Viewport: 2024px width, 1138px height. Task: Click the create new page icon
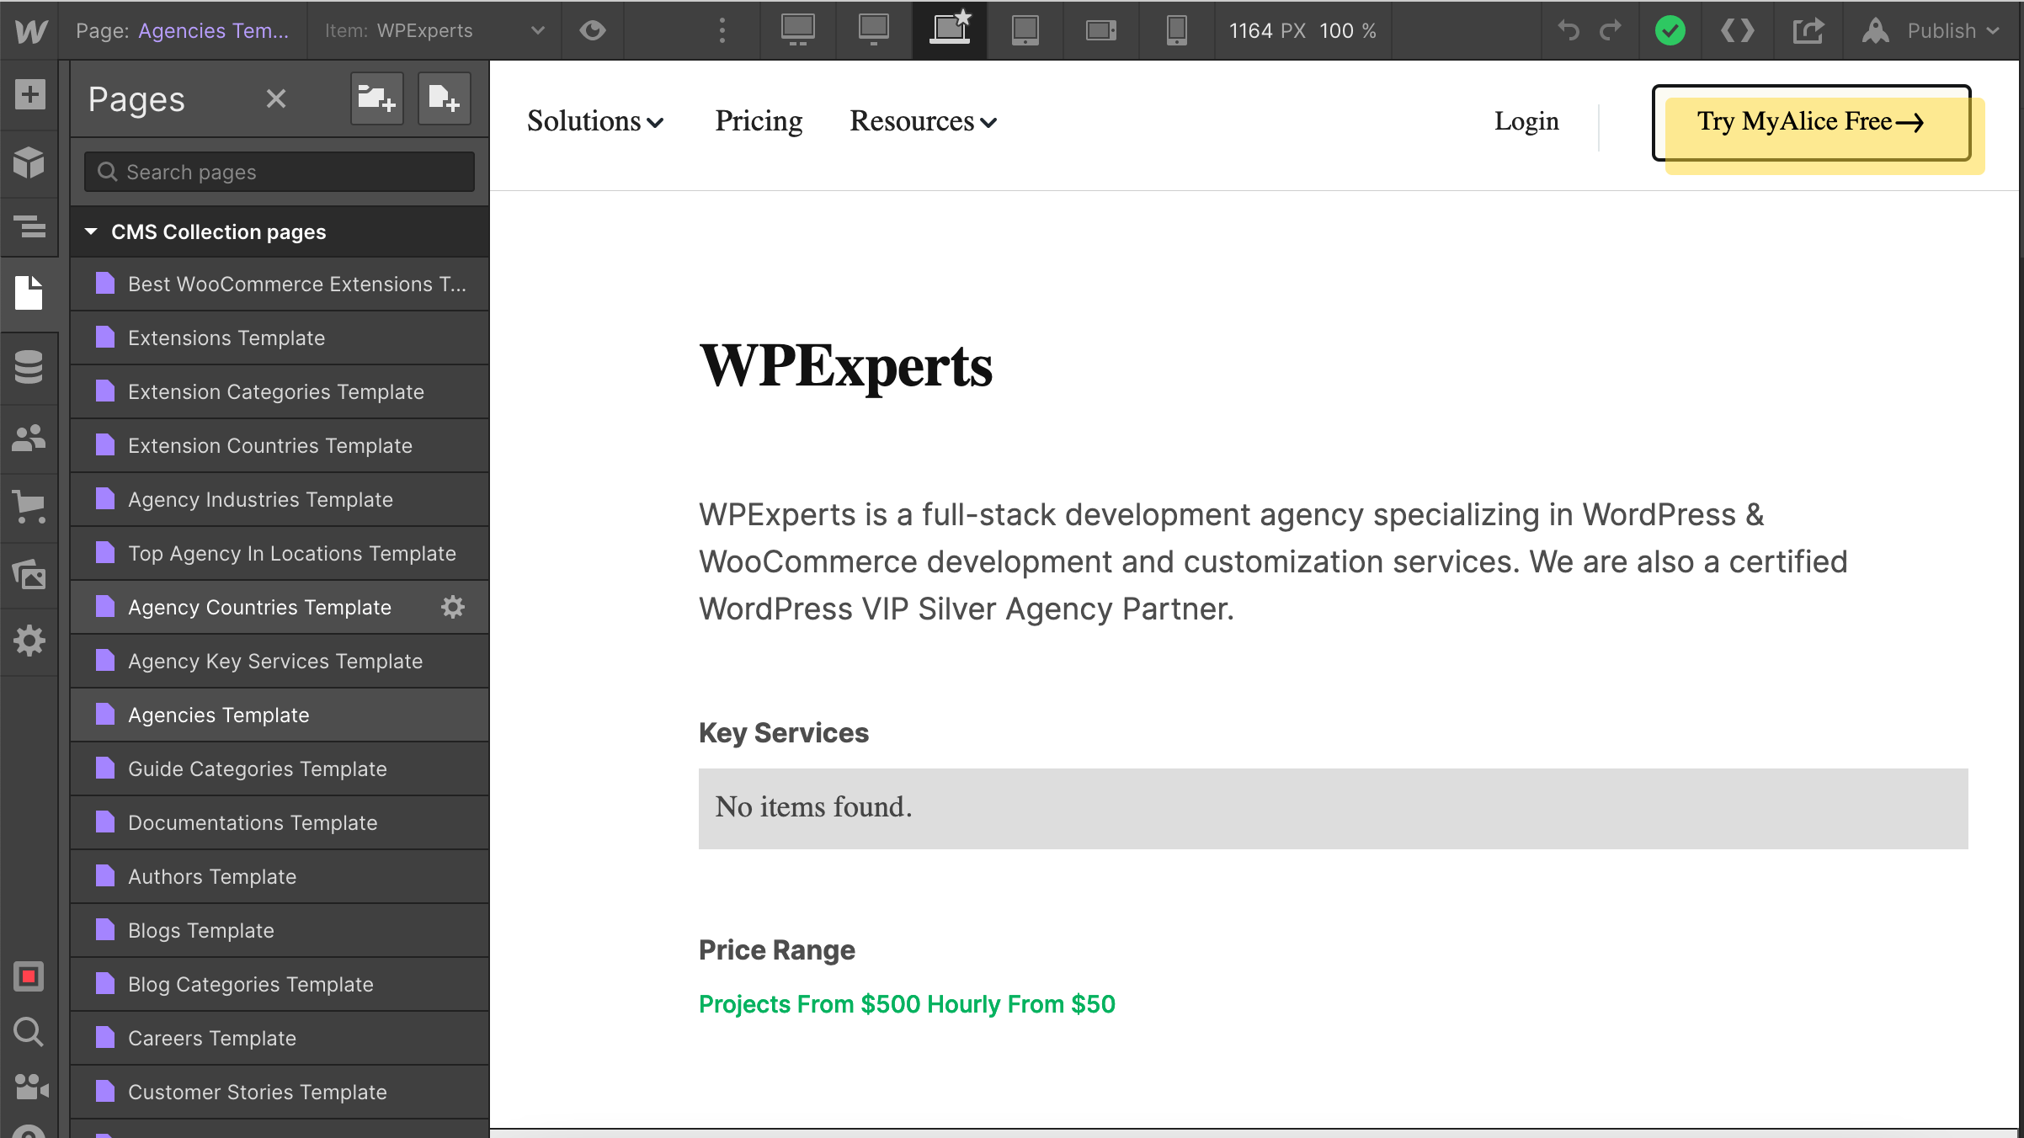pos(444,99)
